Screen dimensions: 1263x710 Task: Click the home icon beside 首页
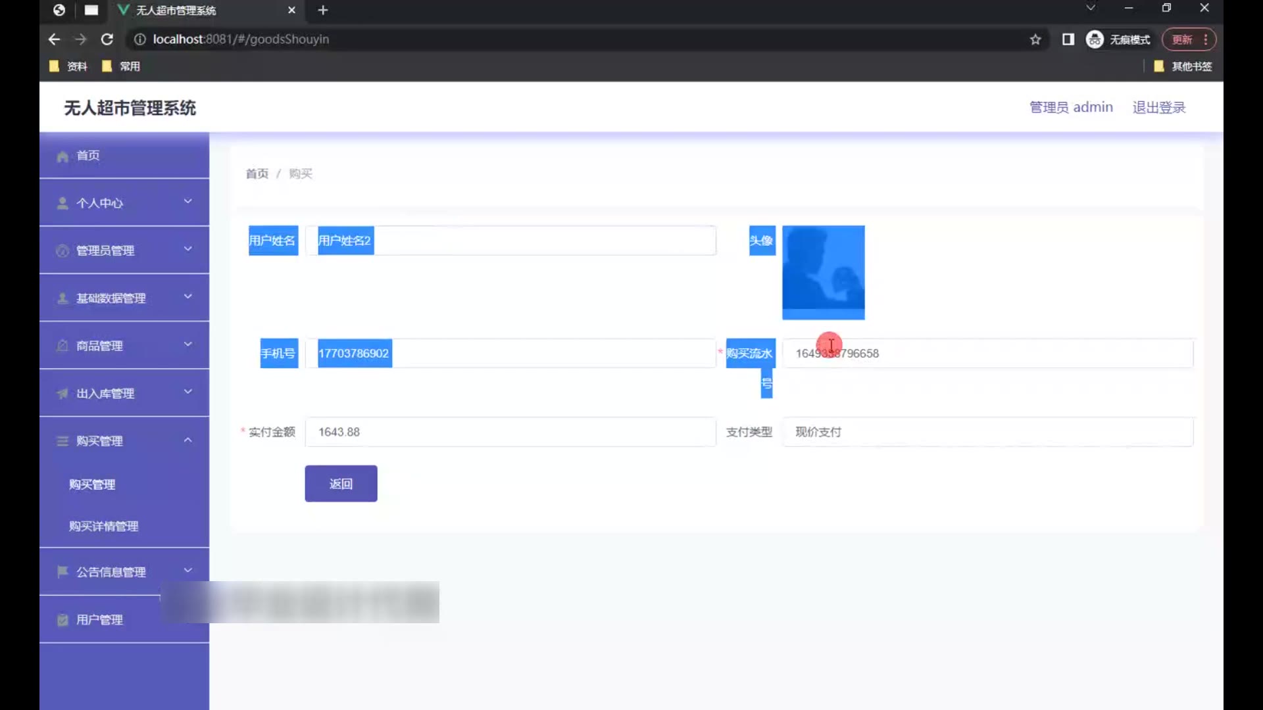pos(62,156)
